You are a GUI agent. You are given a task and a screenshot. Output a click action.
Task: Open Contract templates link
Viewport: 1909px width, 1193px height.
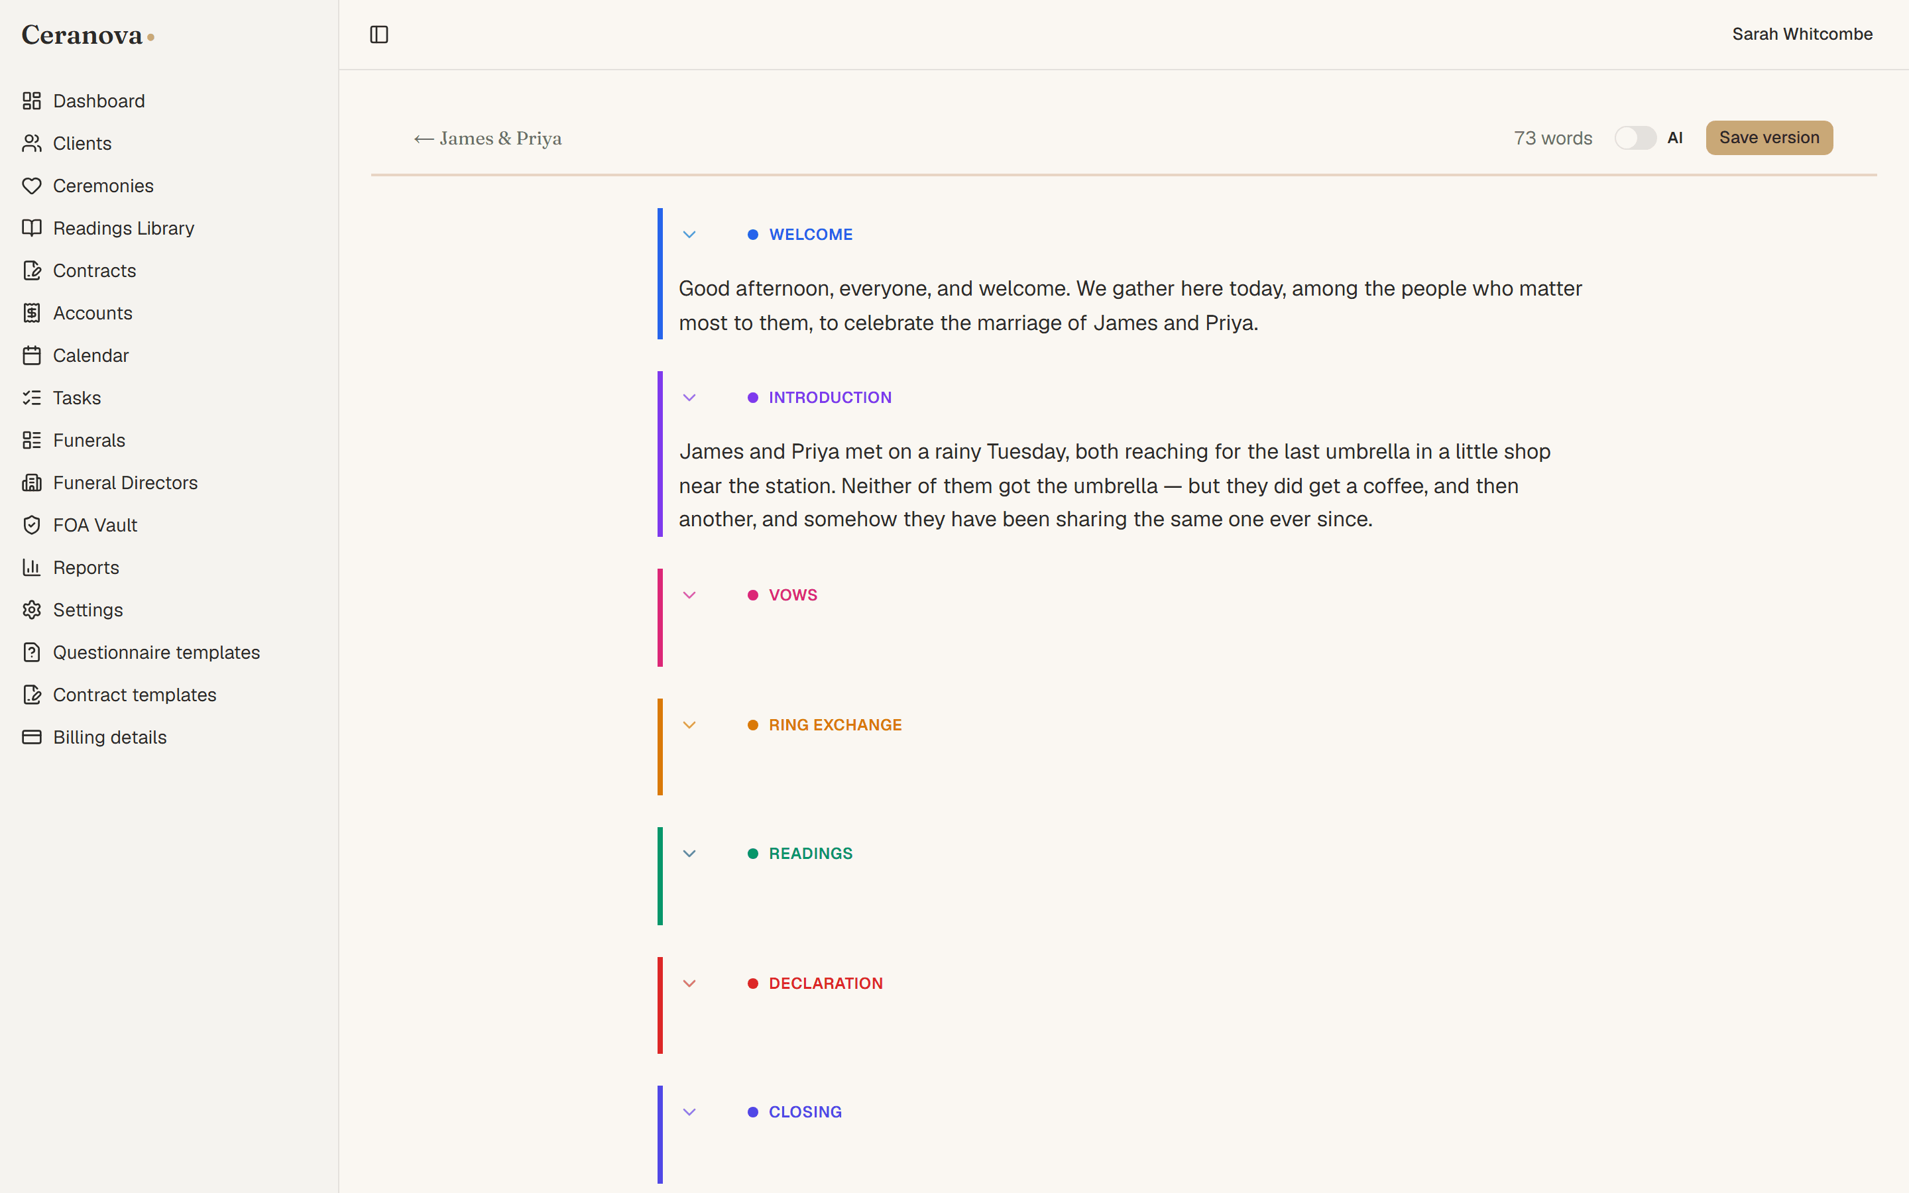[x=134, y=695]
